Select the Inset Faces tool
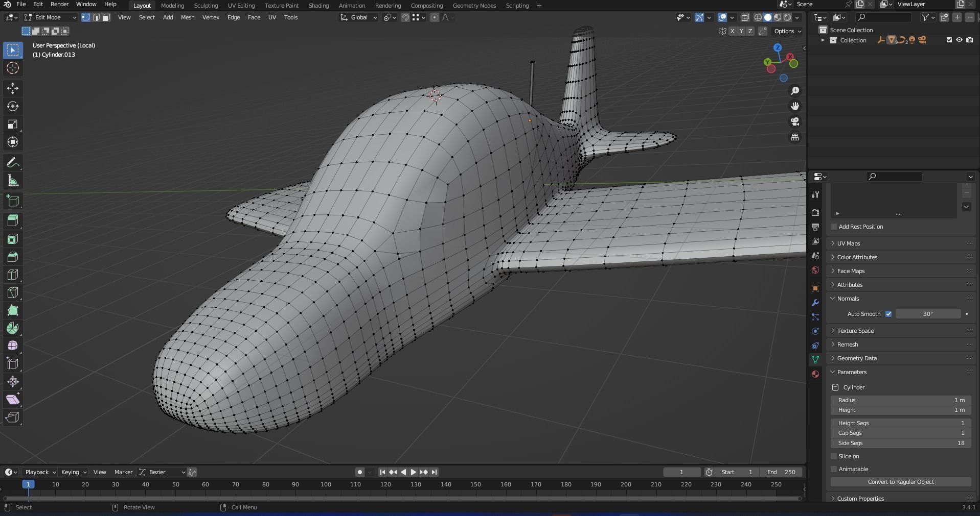The height and width of the screenshot is (516, 980). 13,239
